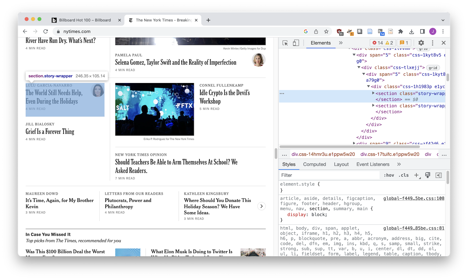
Task: Open tab search chevron at tab strip end
Action: pyautogui.click(x=443, y=20)
